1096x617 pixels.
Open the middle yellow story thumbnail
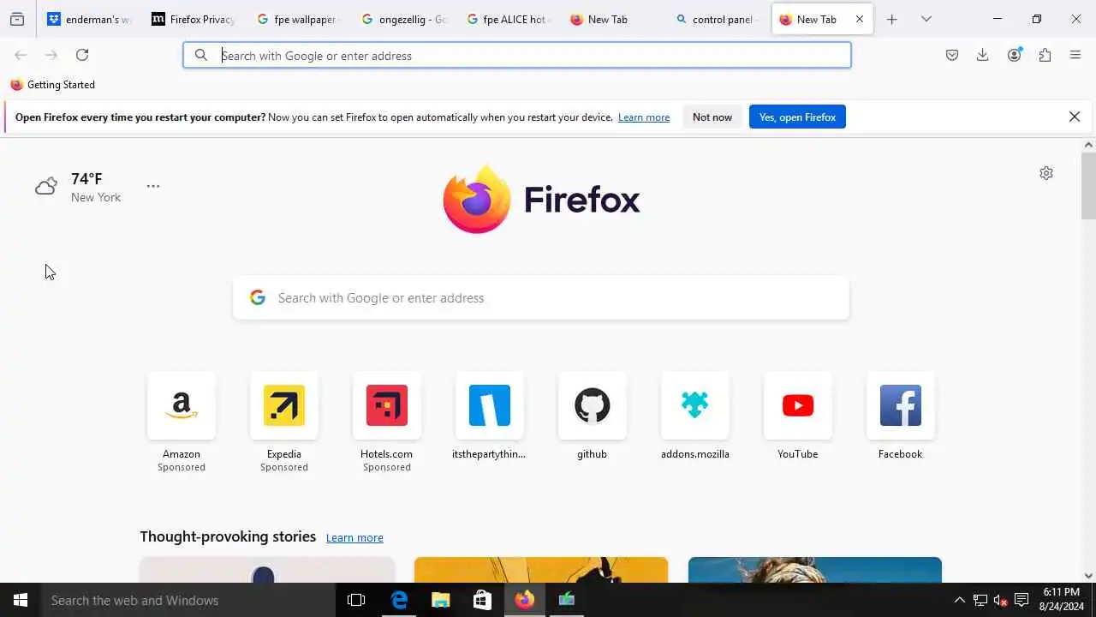(x=541, y=570)
